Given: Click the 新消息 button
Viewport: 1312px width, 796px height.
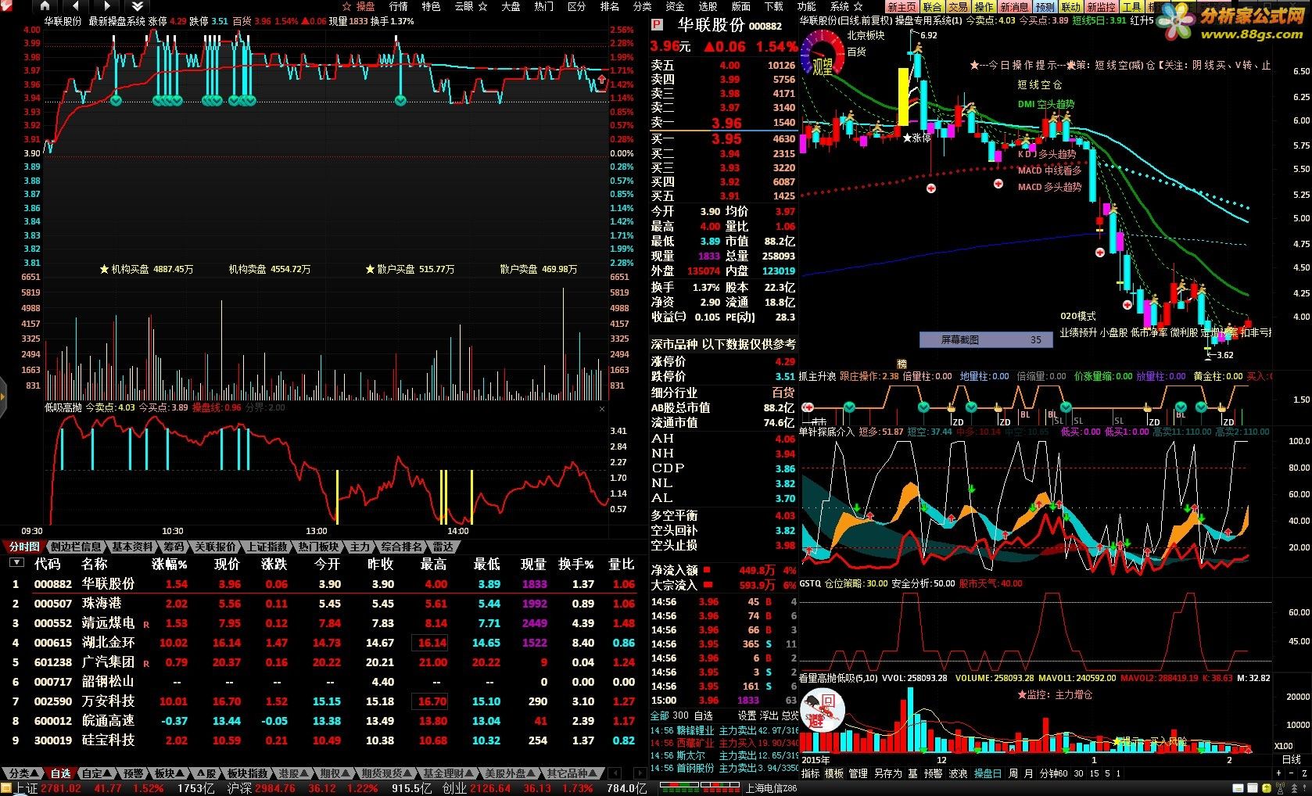Looking at the screenshot, I should click(1014, 7).
